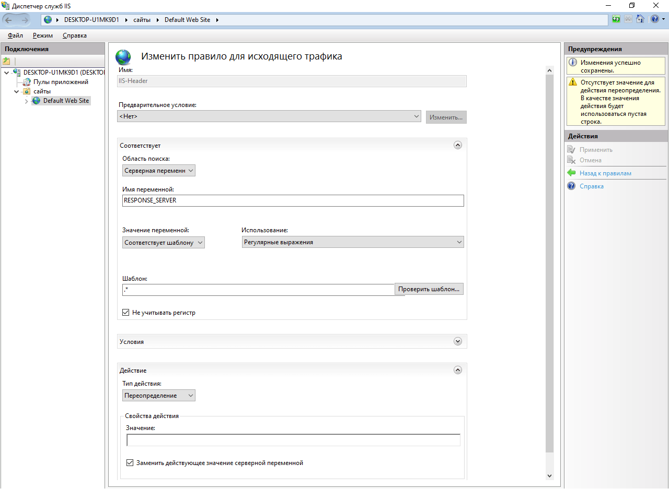Click the green refresh icon near the address bar

pyautogui.click(x=617, y=19)
